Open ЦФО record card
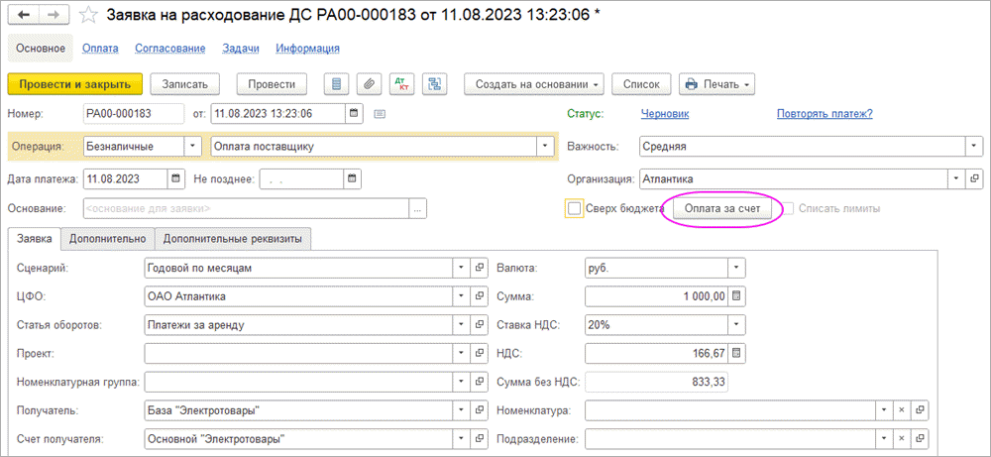The image size is (991, 457). pyautogui.click(x=481, y=296)
